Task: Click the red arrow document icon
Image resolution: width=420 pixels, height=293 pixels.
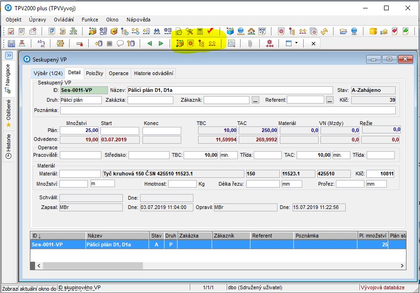Action: [395, 31]
